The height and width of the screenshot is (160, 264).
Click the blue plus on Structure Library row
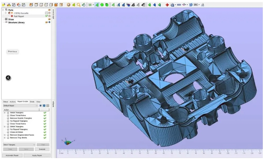coord(49,22)
